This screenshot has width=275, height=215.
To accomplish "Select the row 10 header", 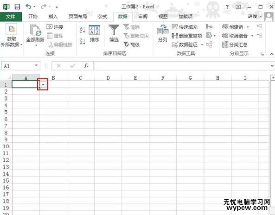I will click(6, 146).
